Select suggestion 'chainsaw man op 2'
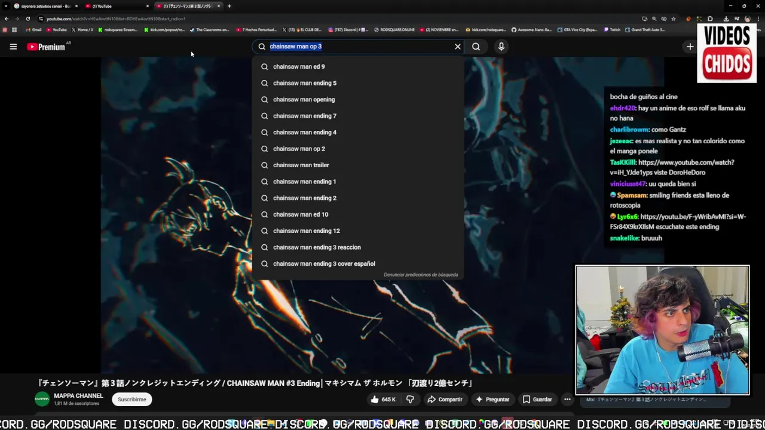Screen dimensions: 765x430 click(x=358, y=149)
